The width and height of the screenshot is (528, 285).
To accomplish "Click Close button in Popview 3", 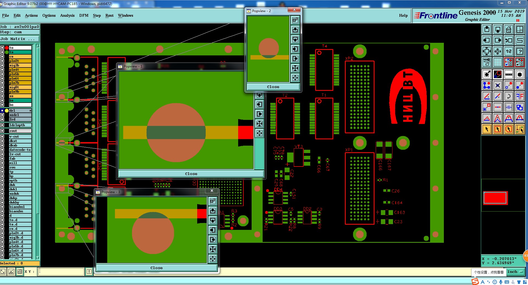I will pos(156,268).
